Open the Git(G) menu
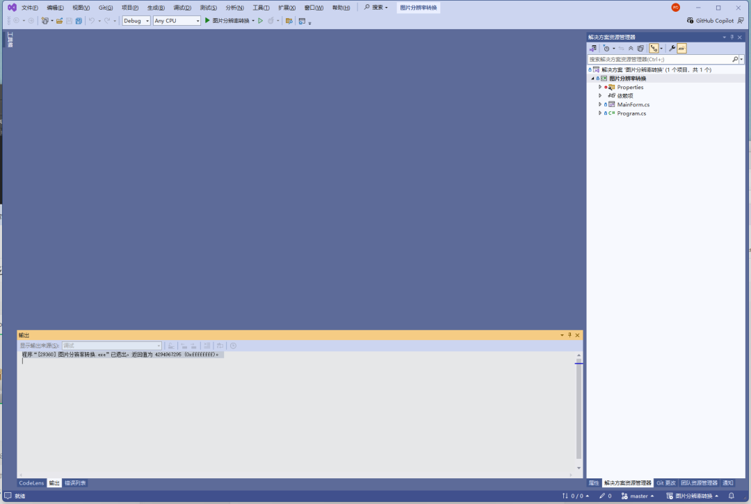The image size is (751, 504). tap(106, 8)
